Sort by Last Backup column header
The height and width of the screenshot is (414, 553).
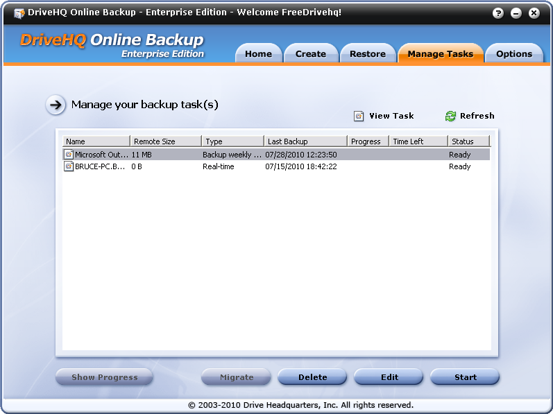tap(305, 141)
